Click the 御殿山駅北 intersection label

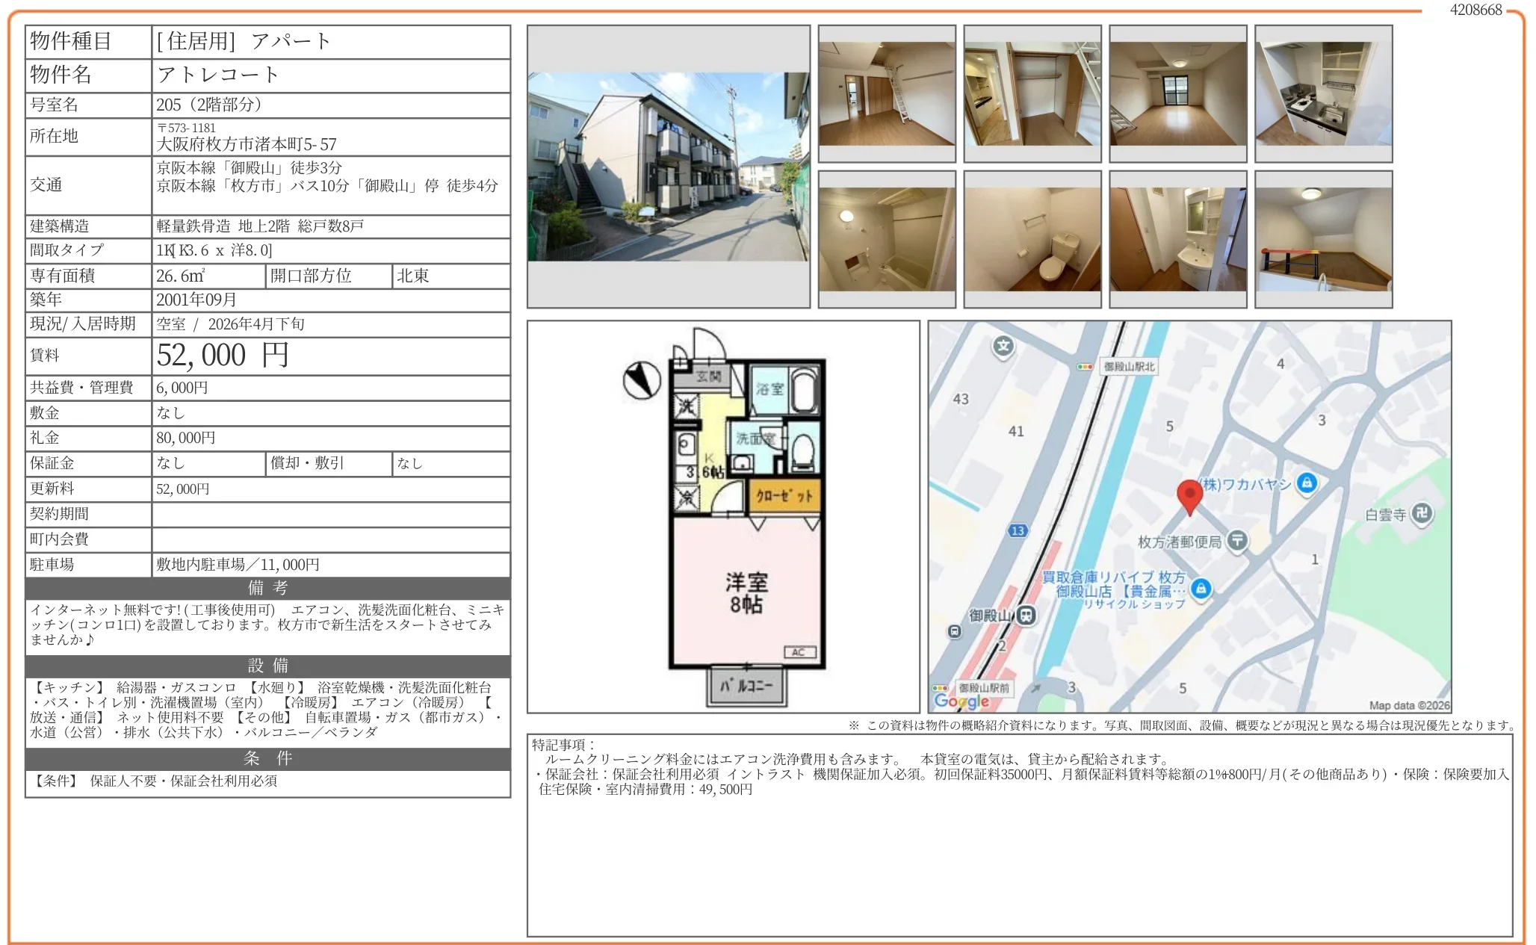coord(1129,367)
